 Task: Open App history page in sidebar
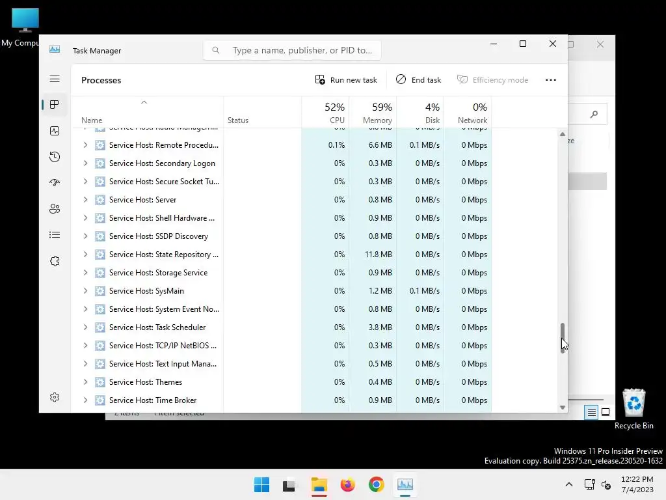point(55,157)
